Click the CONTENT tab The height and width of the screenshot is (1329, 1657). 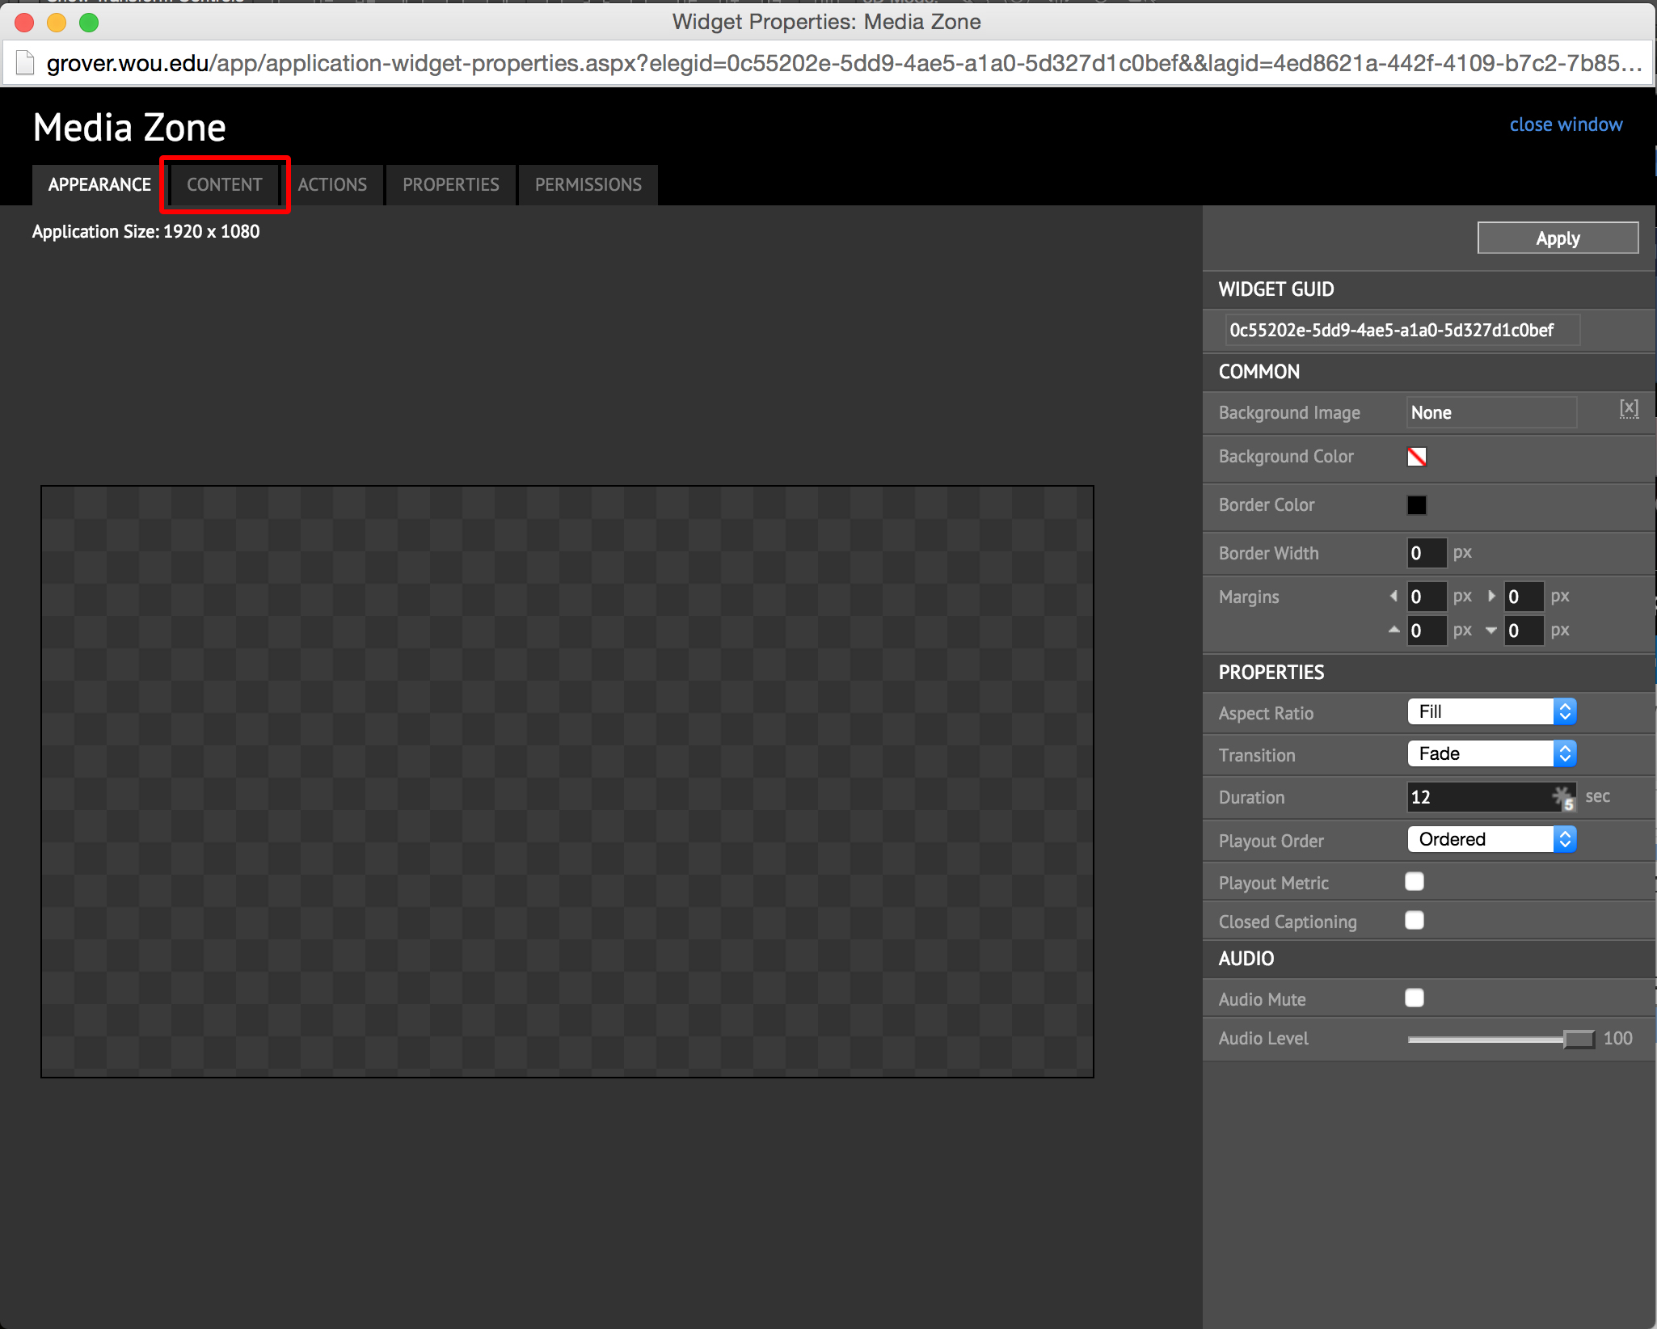click(x=225, y=183)
